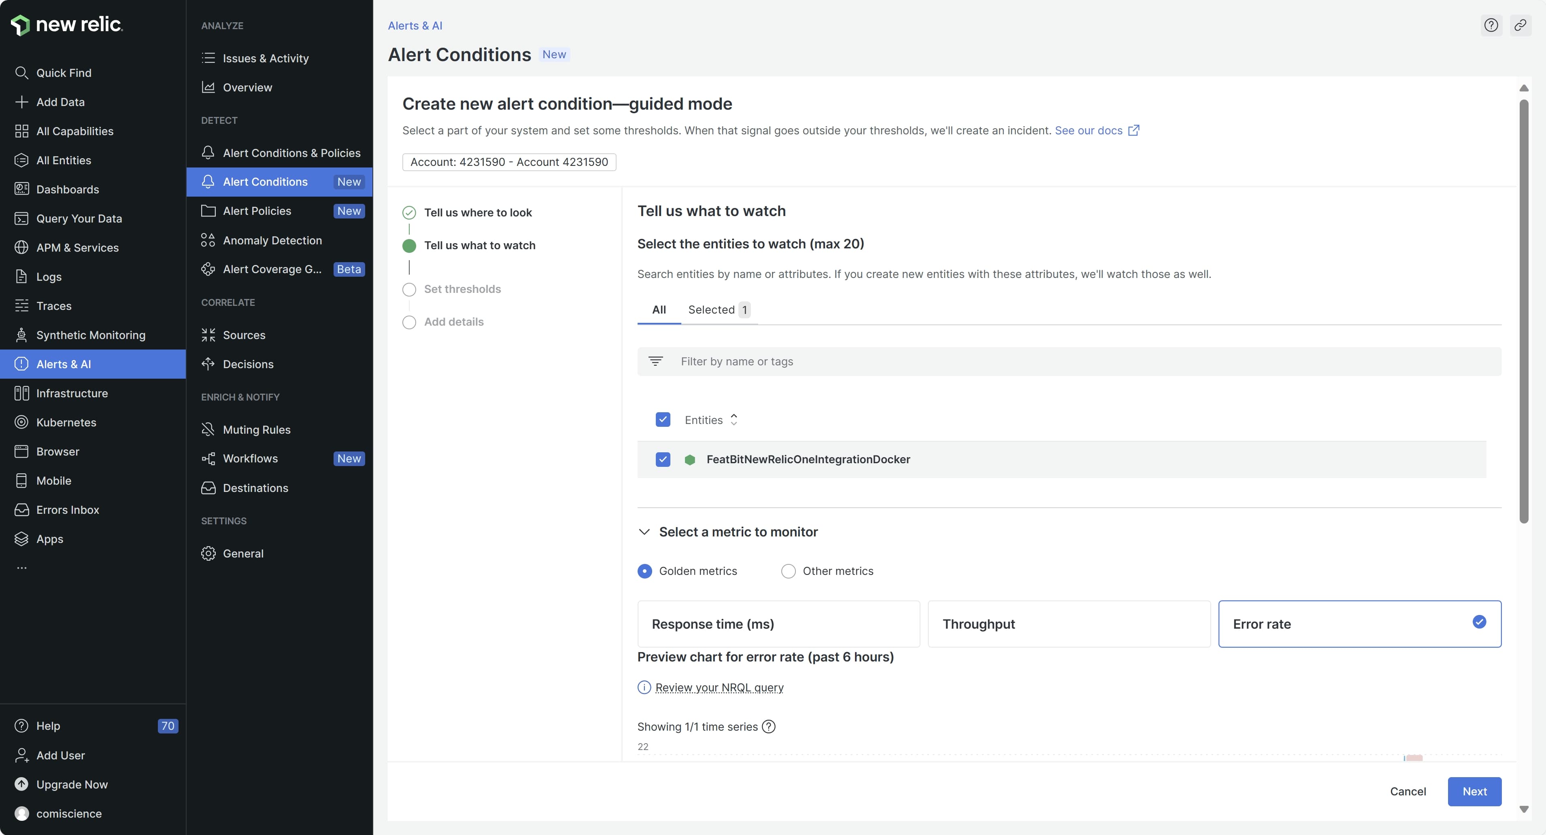Open the Anomaly Detection icon entry
The width and height of the screenshot is (1546, 835).
click(208, 240)
